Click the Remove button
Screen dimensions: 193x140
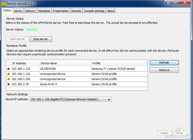coord(164,70)
